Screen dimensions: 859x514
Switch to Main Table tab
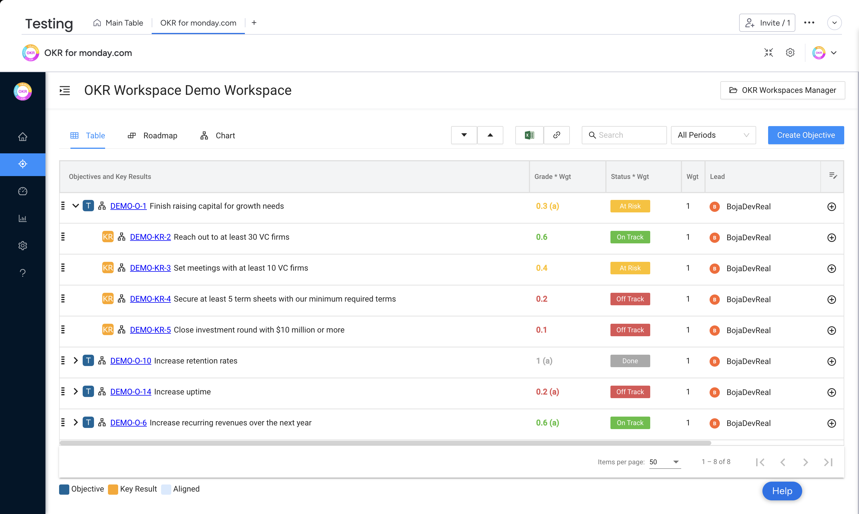(118, 23)
